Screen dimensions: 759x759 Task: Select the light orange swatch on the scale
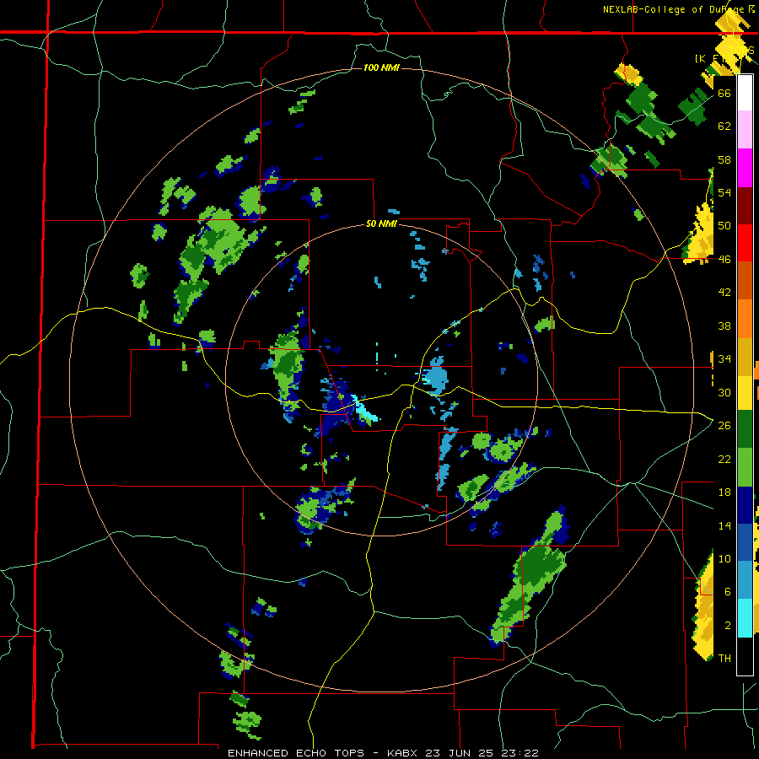745,319
